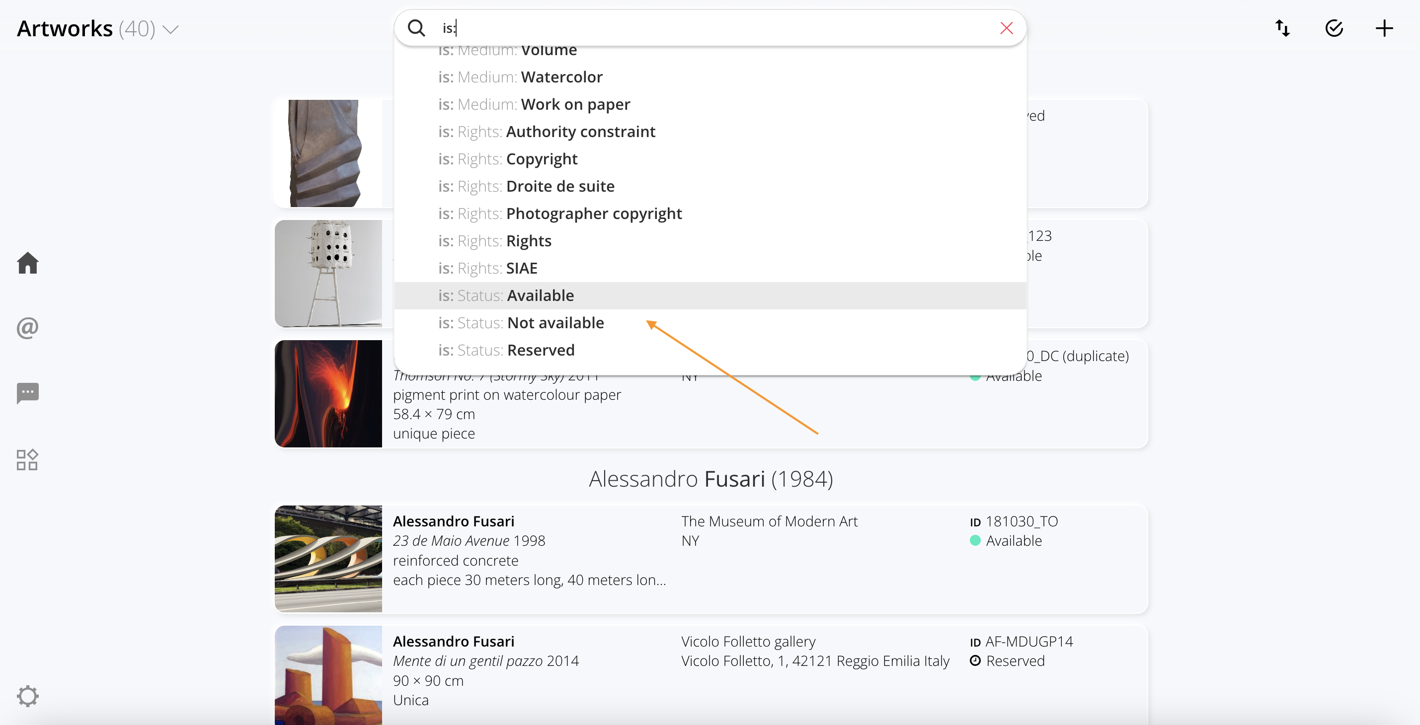Choose Rights: Droite de suite filter
1420x725 pixels.
[710, 186]
